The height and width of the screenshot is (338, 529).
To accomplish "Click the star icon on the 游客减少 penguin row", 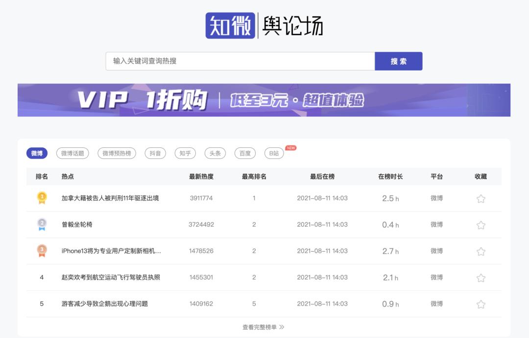I will [x=481, y=303].
